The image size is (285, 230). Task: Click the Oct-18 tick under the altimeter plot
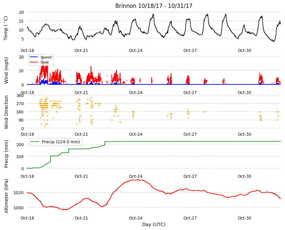click(27, 218)
